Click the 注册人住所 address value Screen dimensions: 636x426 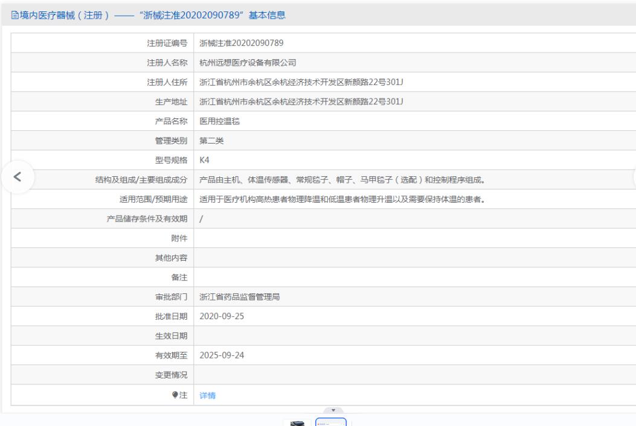301,82
